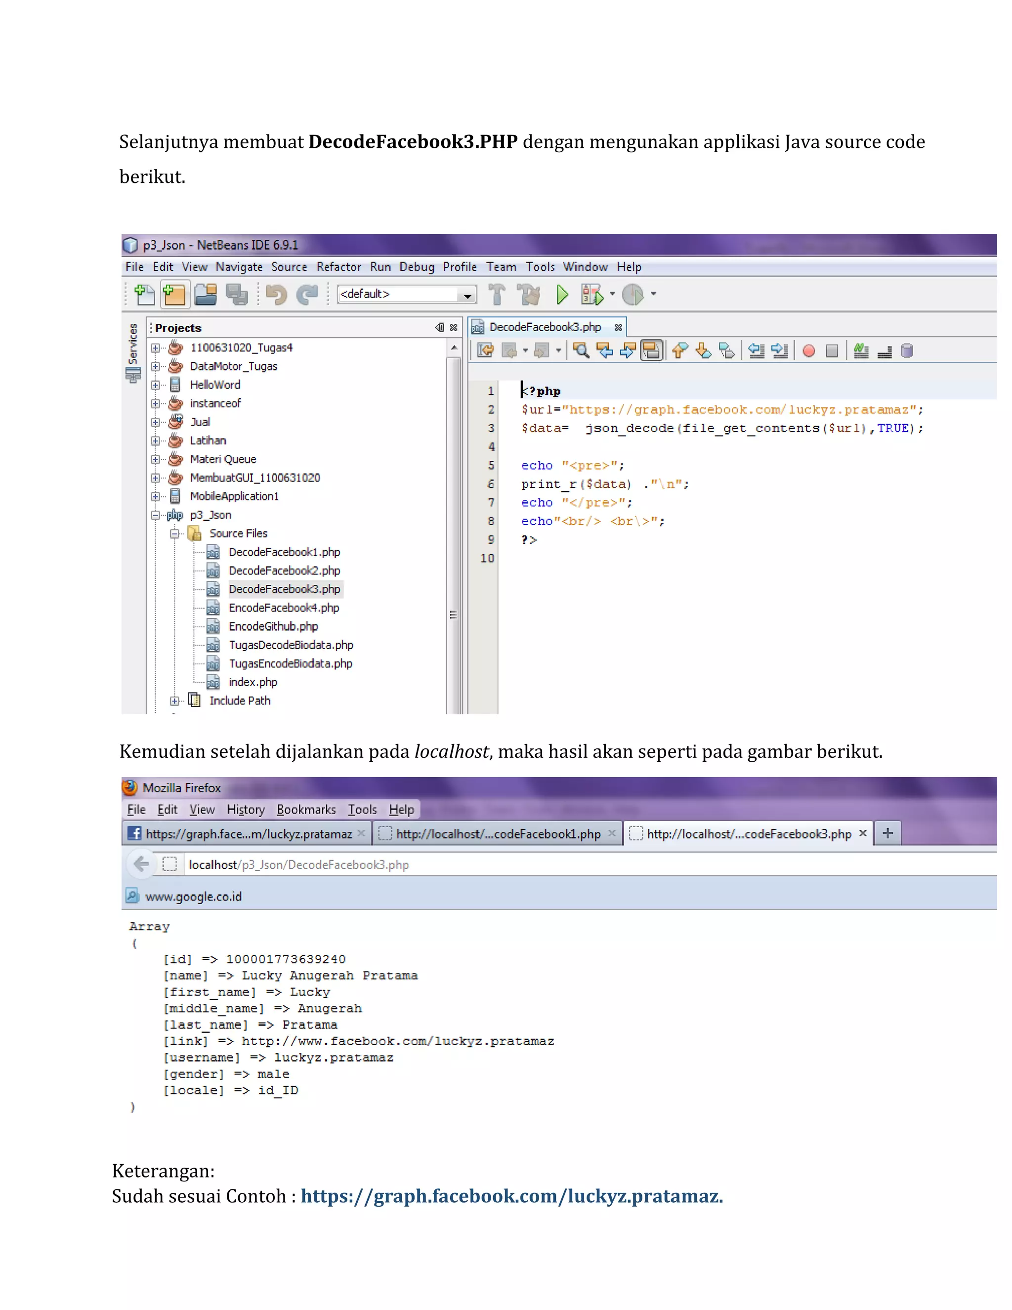The image size is (1012, 1310).
Task: Select EncodeGithub.php in Source Files
Action: (x=273, y=627)
